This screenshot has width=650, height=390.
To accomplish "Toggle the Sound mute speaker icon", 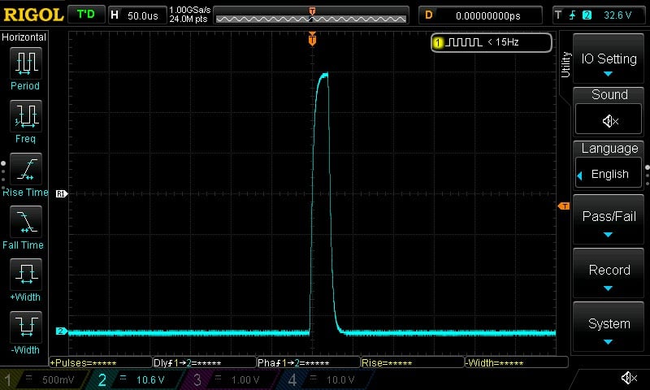I will 609,121.
